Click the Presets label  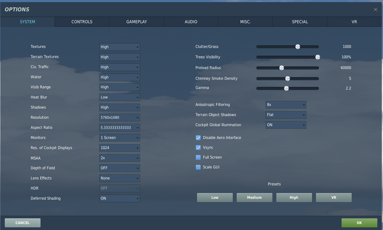pos(274,184)
